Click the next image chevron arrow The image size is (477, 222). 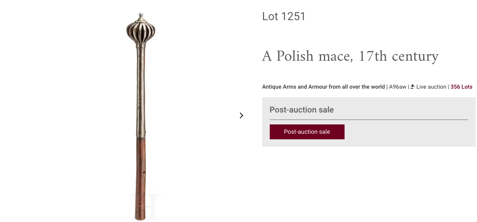coord(241,115)
